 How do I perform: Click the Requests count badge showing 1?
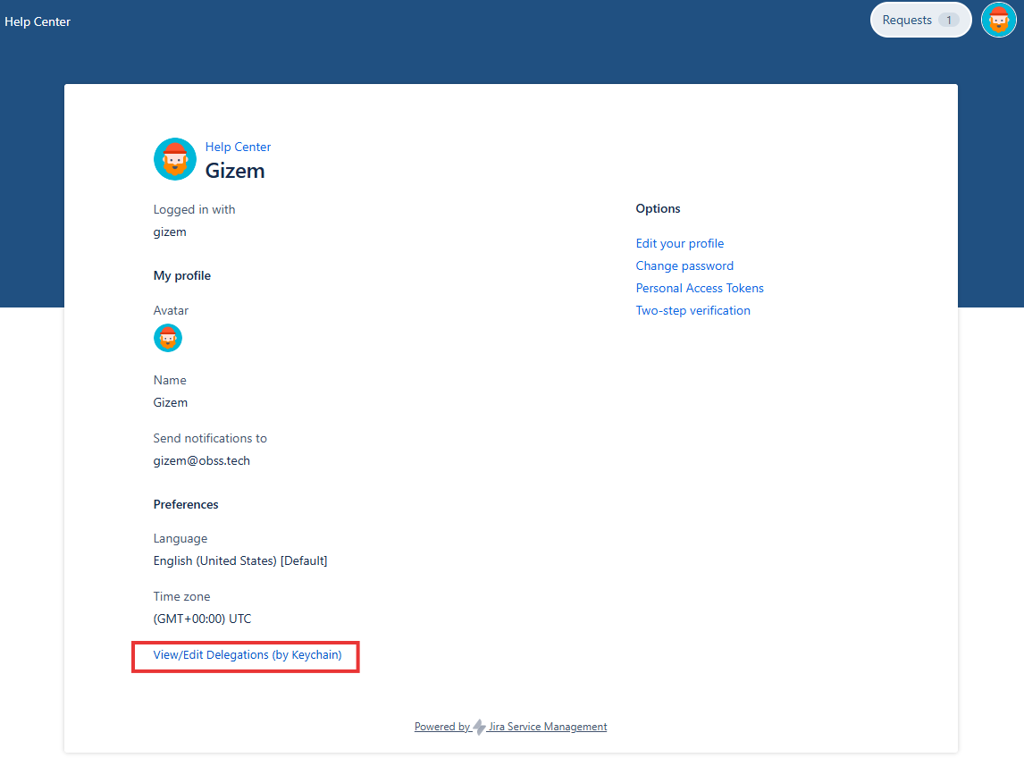(x=948, y=20)
